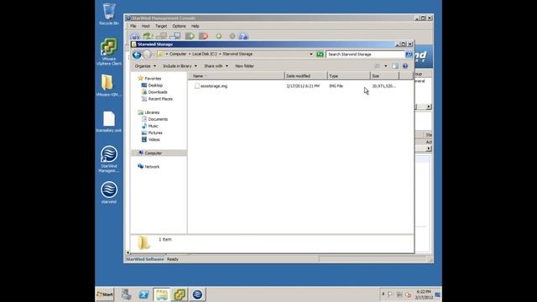Expand the chevron after Computer in address bar
537x302 pixels.
(x=190, y=54)
